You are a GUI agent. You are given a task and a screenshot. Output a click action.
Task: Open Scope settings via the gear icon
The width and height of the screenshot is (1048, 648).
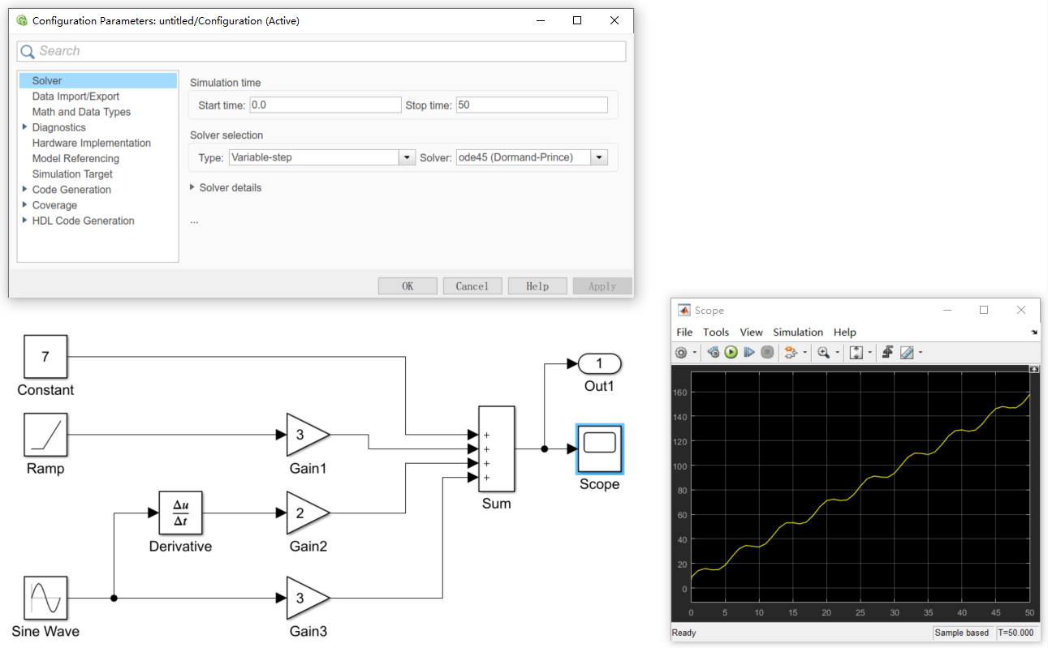point(682,352)
